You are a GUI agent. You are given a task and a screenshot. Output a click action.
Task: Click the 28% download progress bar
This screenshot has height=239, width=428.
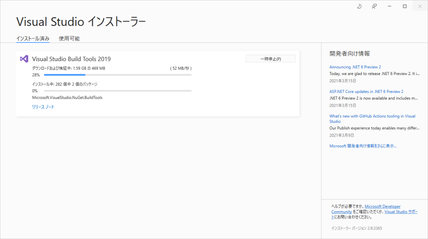[118, 75]
